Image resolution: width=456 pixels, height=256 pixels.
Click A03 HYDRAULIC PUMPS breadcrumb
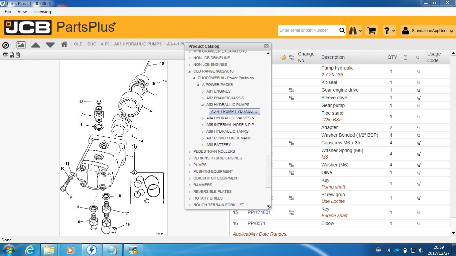[x=138, y=44]
